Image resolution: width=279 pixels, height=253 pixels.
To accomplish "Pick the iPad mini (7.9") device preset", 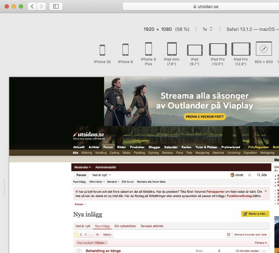I will click(172, 49).
